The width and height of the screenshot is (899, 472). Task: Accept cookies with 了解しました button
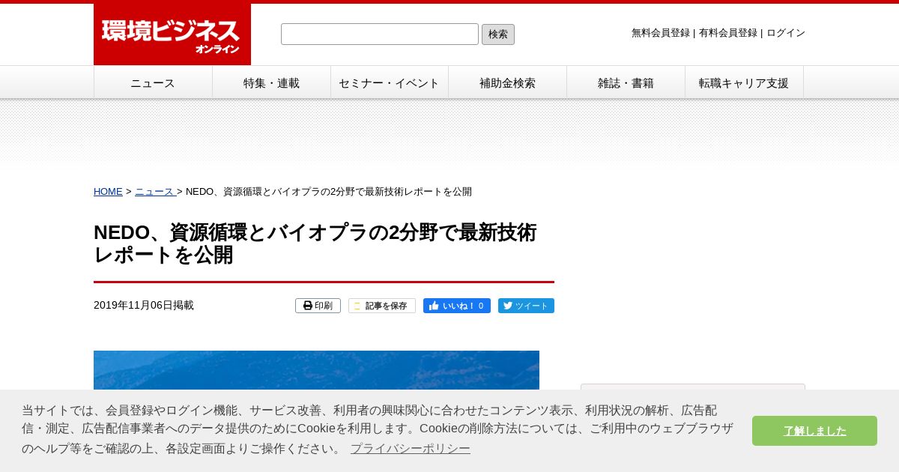(814, 431)
